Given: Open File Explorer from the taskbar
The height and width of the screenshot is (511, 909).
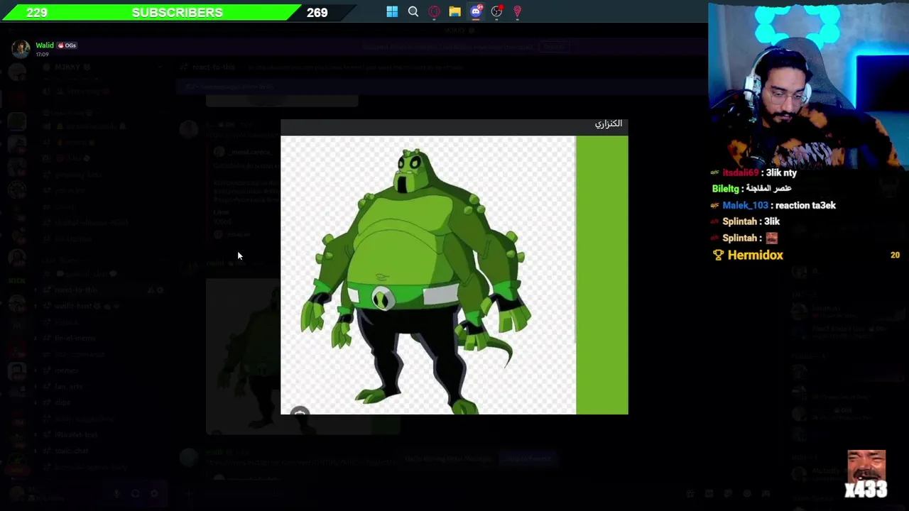Looking at the screenshot, I should click(x=454, y=11).
